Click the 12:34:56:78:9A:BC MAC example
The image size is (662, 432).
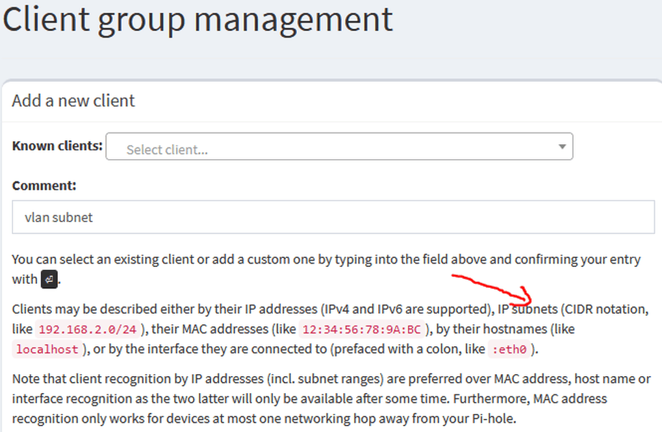pos(362,329)
